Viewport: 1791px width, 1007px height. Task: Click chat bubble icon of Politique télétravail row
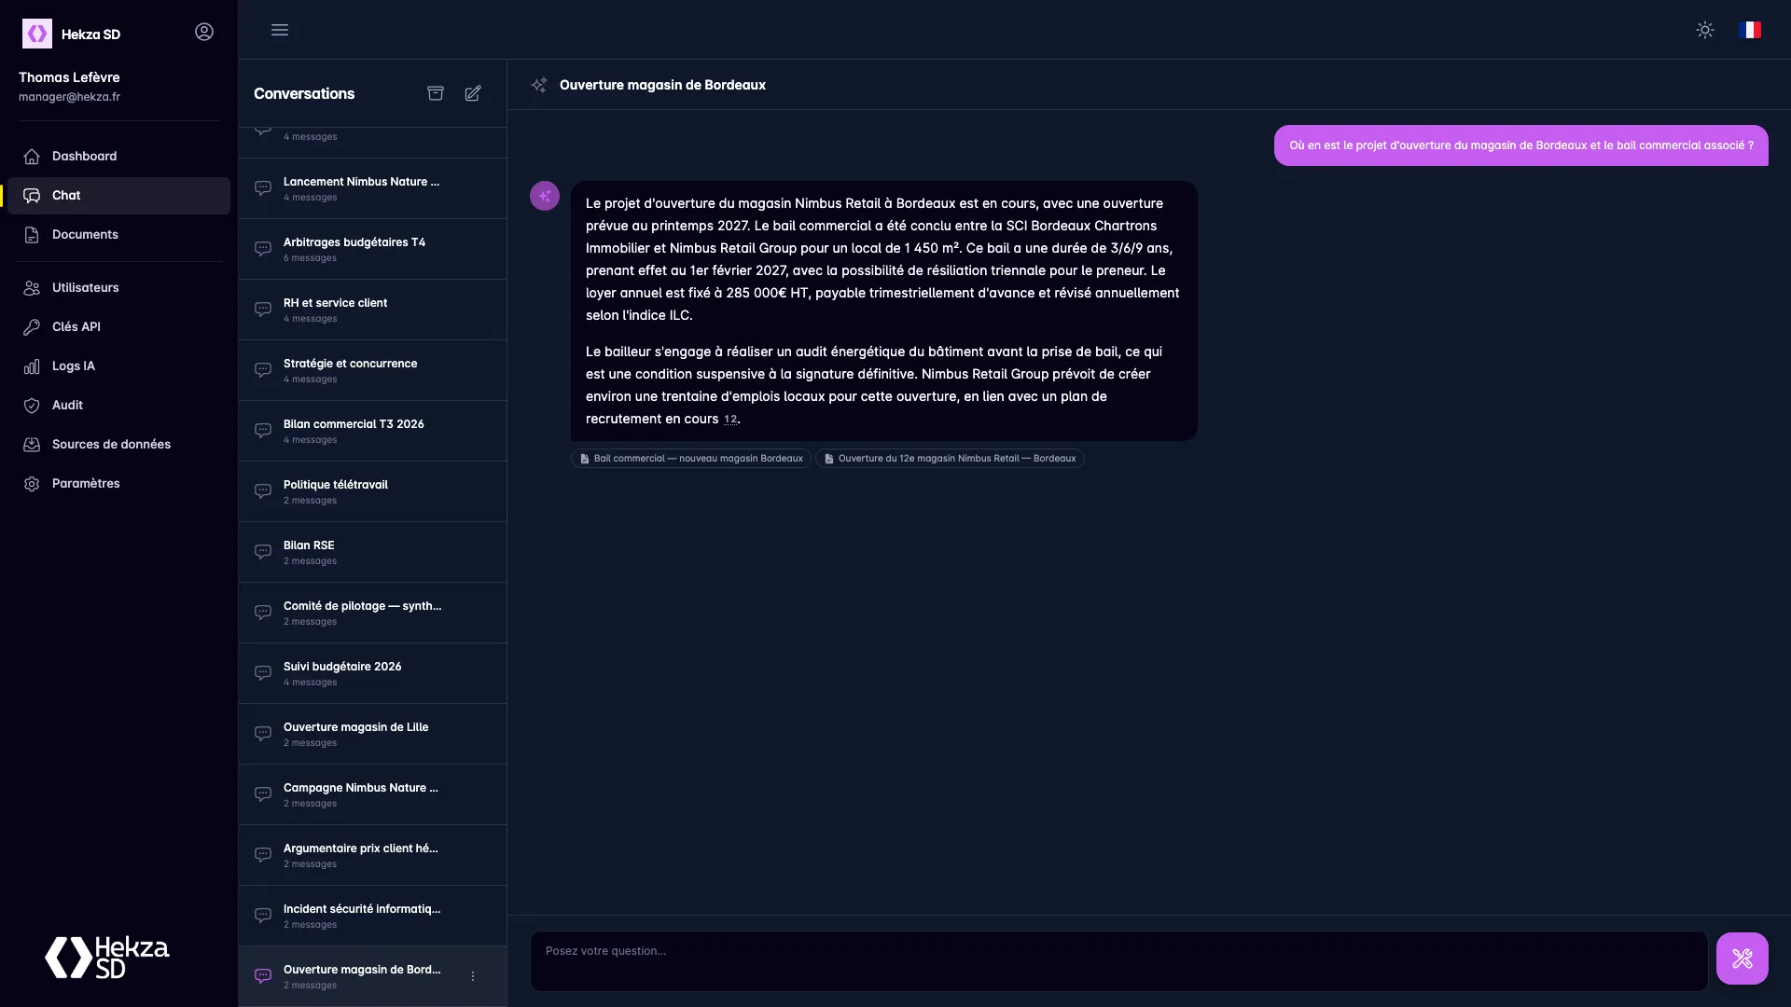tap(263, 491)
